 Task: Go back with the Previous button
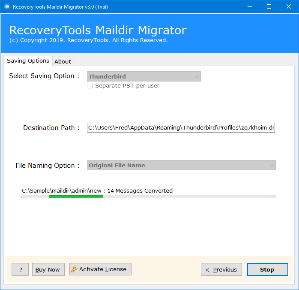pos(221,269)
